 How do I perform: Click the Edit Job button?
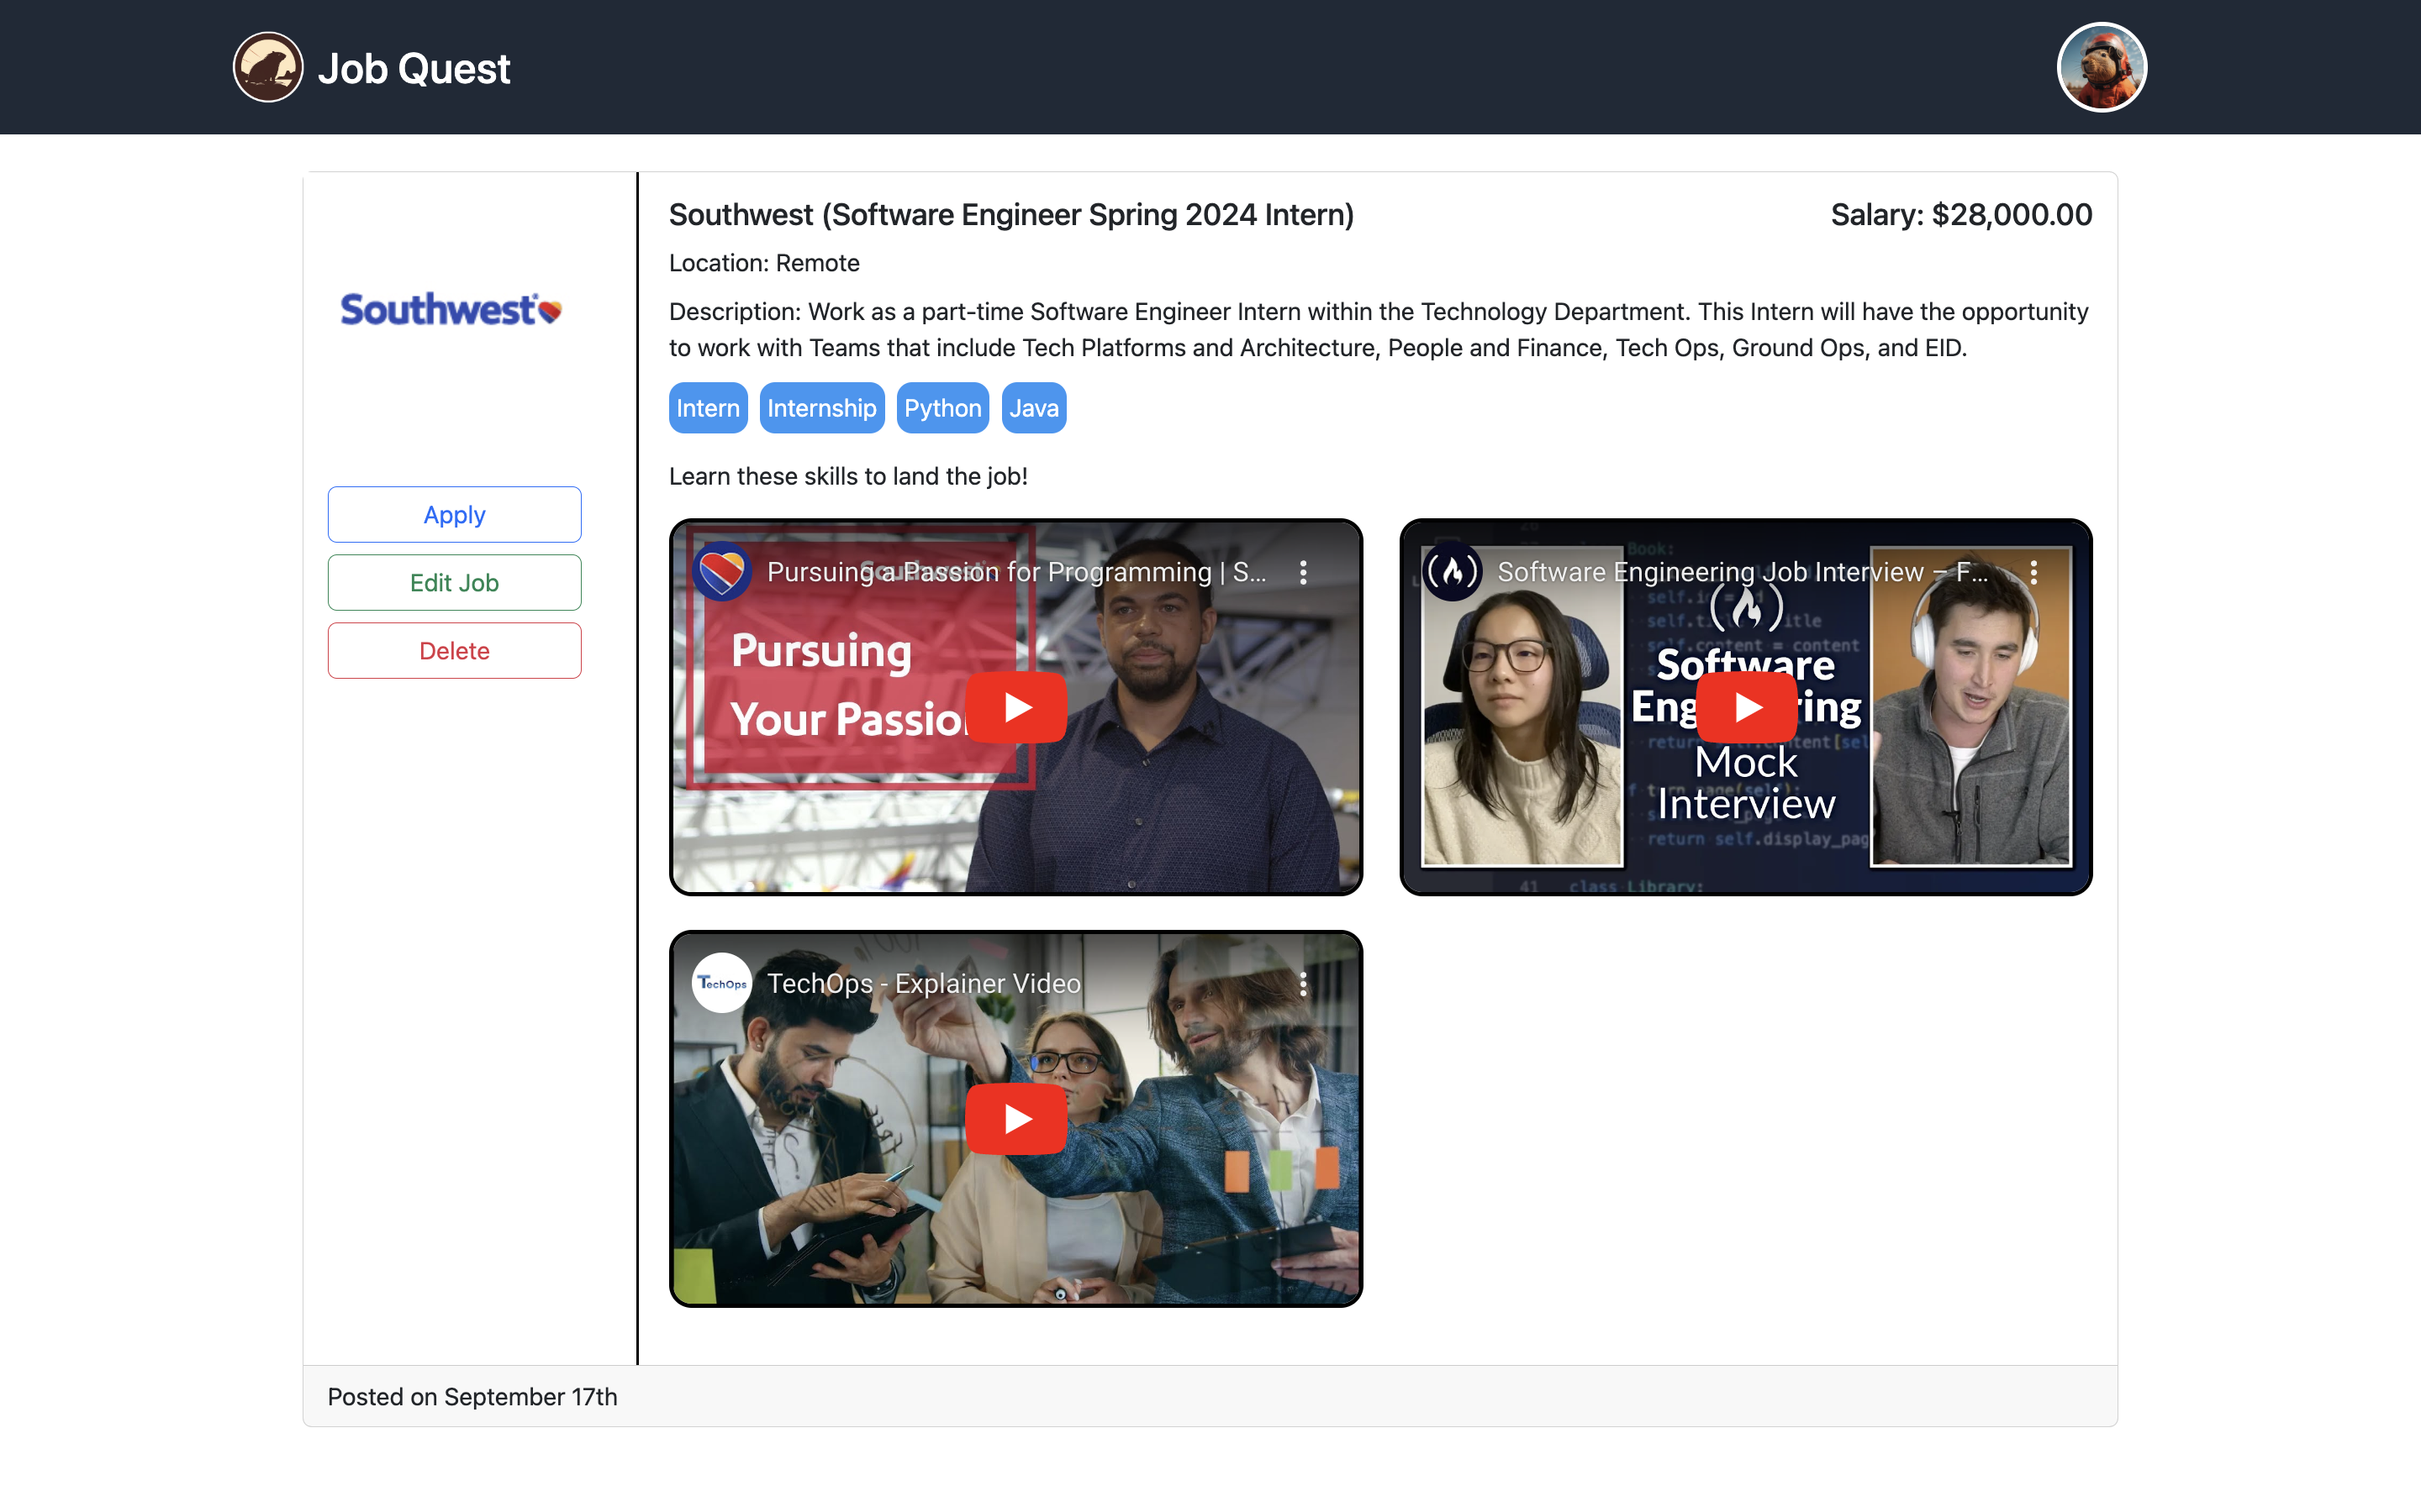click(454, 583)
